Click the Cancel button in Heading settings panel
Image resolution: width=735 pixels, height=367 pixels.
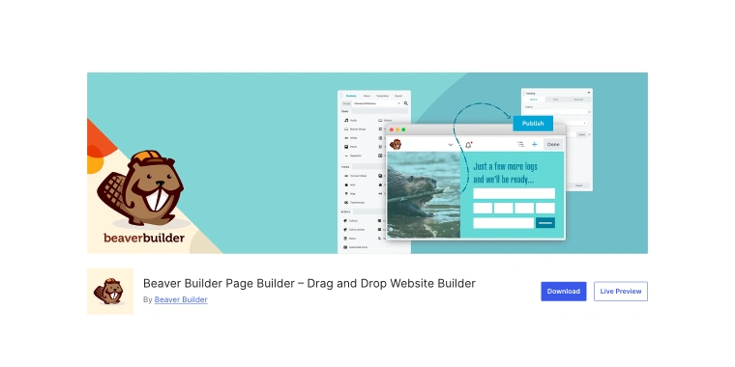(579, 185)
